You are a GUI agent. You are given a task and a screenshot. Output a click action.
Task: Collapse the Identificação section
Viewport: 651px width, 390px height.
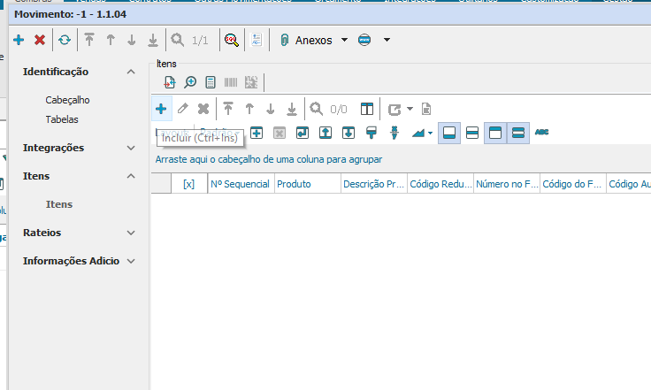tap(131, 72)
